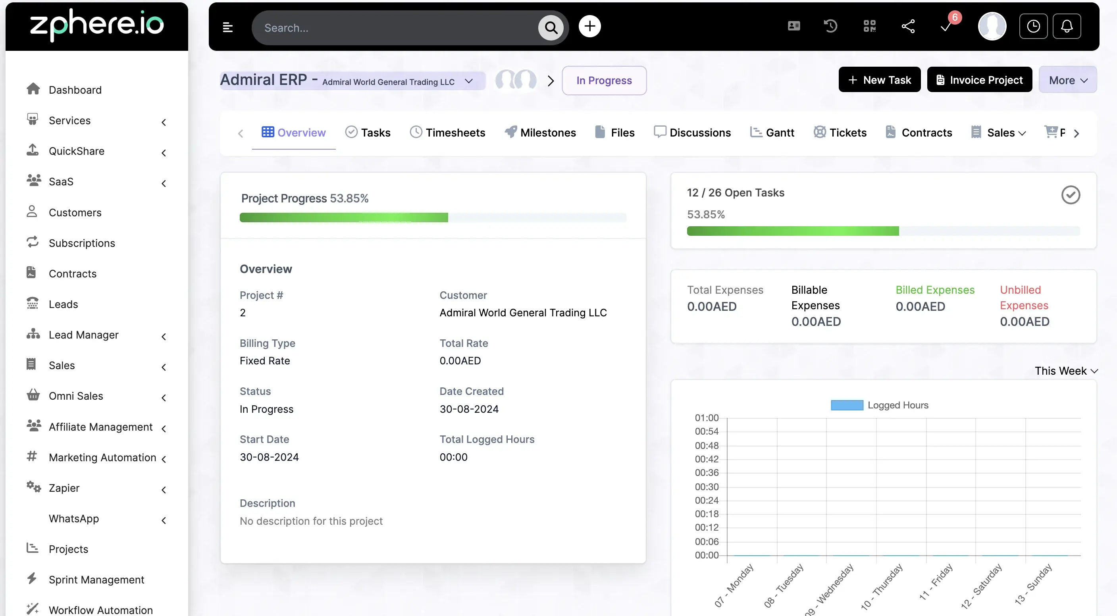Viewport: 1117px width, 616px height.
Task: Click the notifications bell icon
Action: [x=1067, y=26]
